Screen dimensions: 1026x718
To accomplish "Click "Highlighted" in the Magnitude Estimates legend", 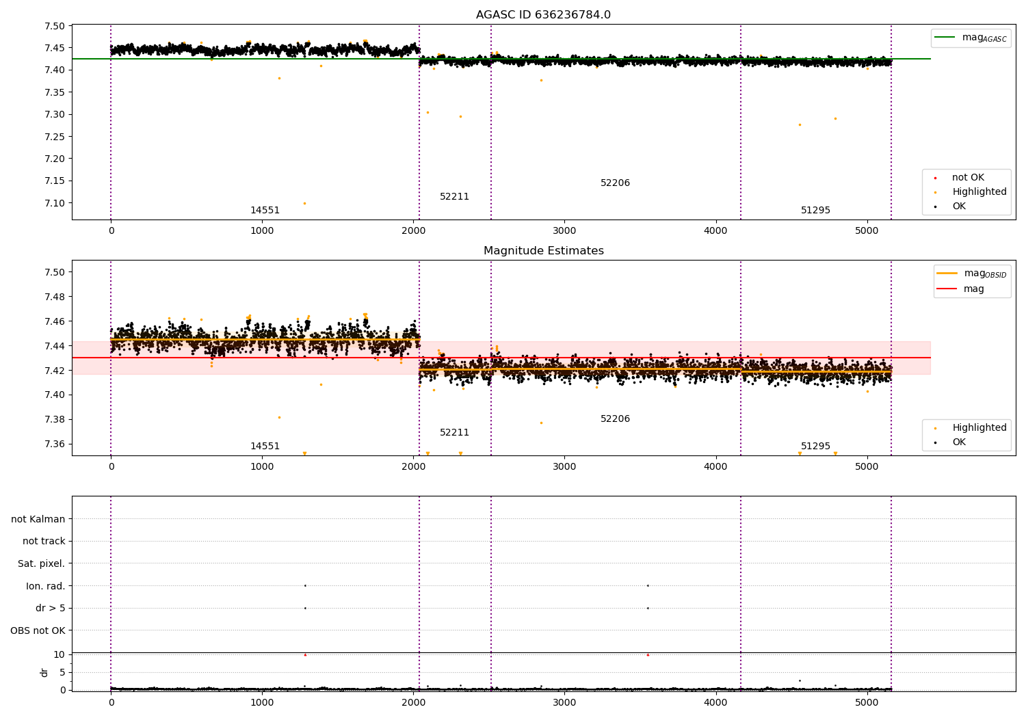I will pyautogui.click(x=979, y=427).
